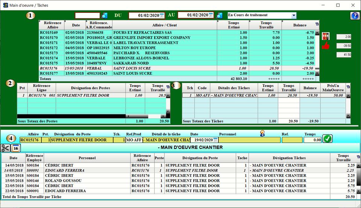Click balance value -19.50 for RC015176
The width and height of the screenshot is (361, 208).
308,68
